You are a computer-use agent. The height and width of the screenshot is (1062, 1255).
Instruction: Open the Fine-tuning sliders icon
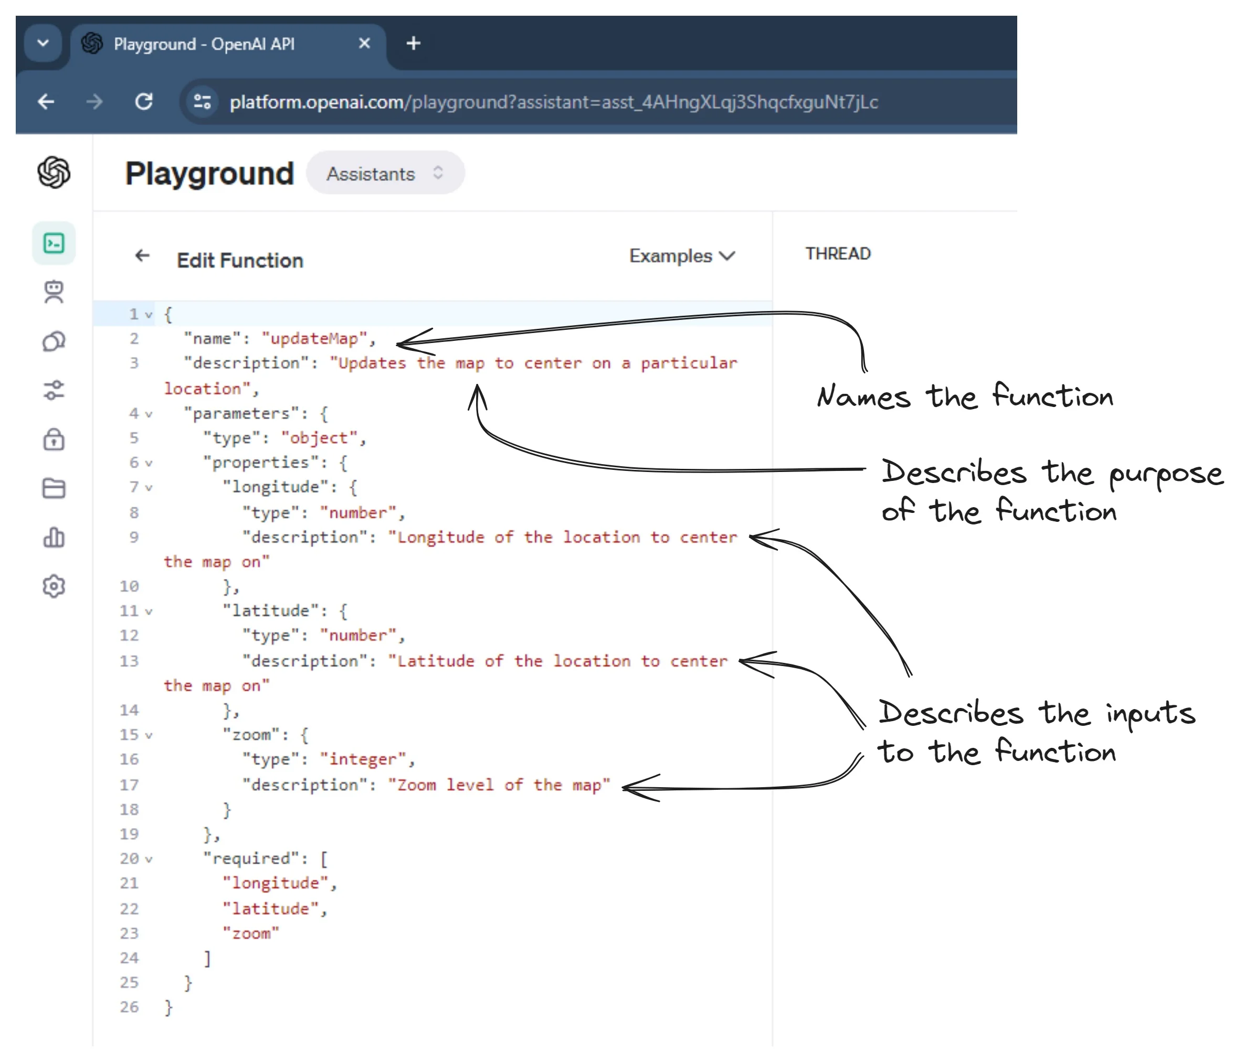54,390
